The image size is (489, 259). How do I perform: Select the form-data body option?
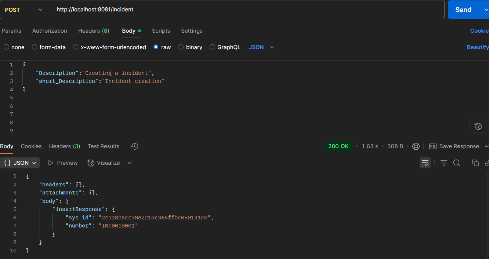click(x=49, y=47)
